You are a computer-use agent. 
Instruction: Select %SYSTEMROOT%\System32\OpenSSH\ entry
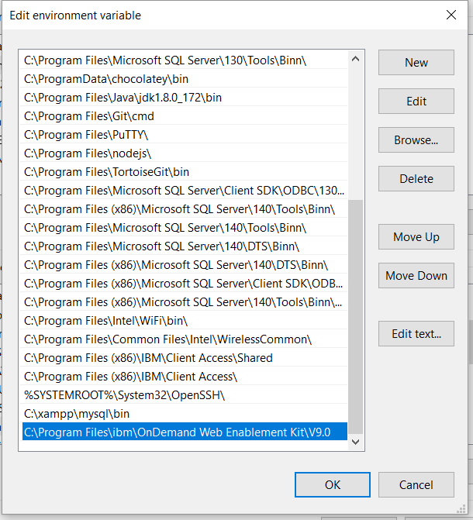coord(185,394)
